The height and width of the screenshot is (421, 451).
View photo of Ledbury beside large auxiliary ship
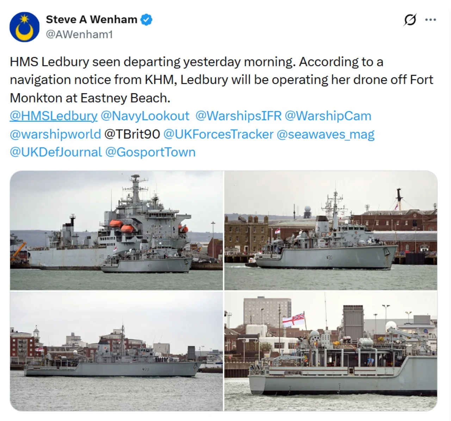tap(116, 231)
